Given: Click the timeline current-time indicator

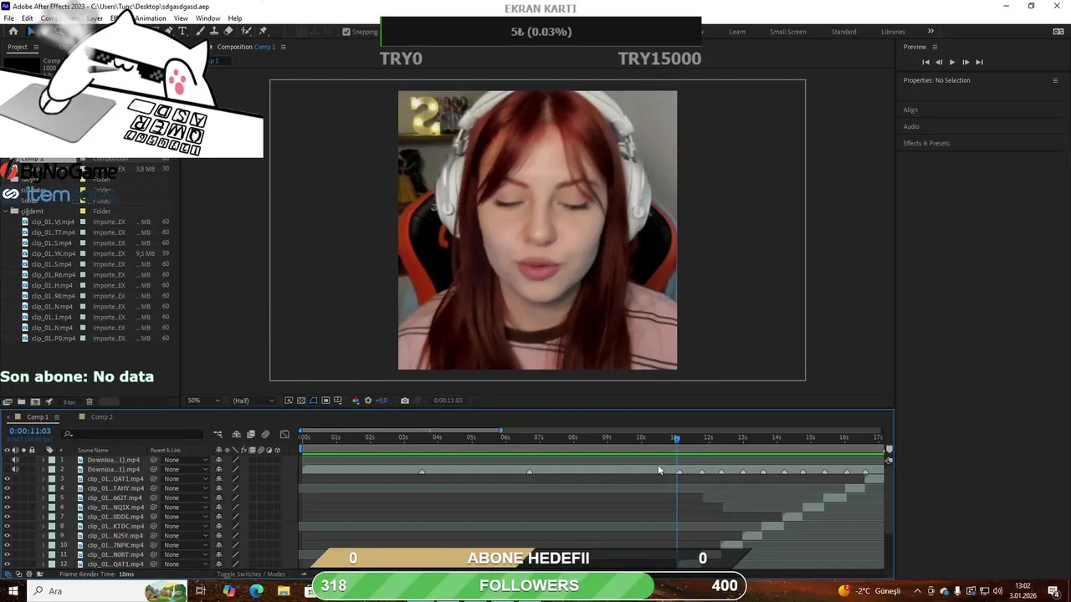Looking at the screenshot, I should 676,438.
